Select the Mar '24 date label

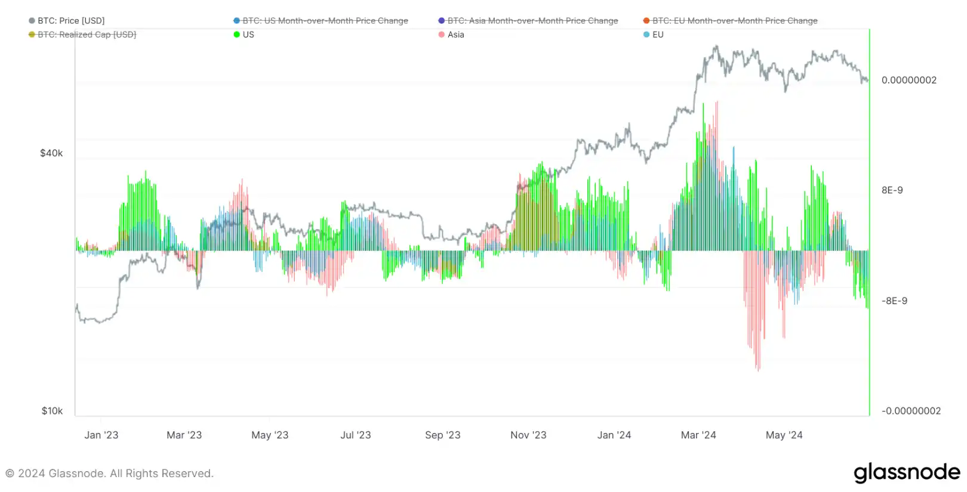pyautogui.click(x=698, y=435)
